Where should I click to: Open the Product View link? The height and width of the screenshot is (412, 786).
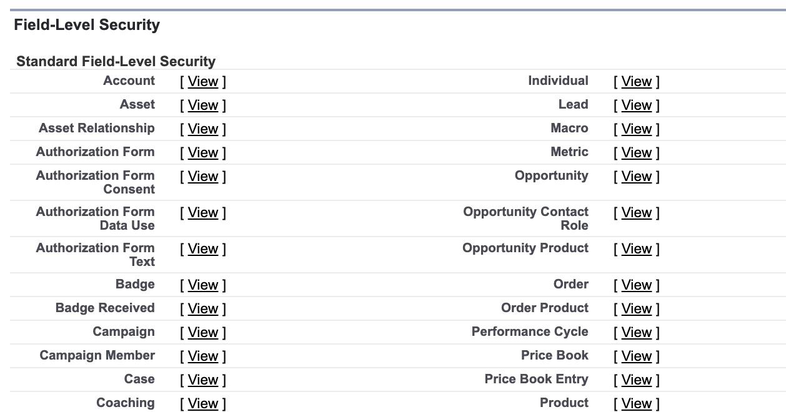click(x=637, y=404)
